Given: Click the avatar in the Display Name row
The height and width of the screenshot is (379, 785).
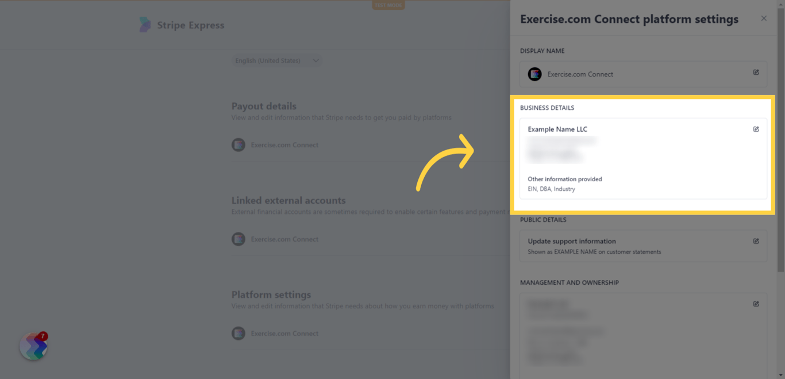Looking at the screenshot, I should coord(534,74).
